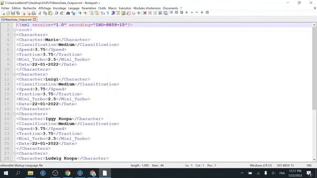
Task: Collapse the Characters block at line 27
Action: (x=14, y=153)
